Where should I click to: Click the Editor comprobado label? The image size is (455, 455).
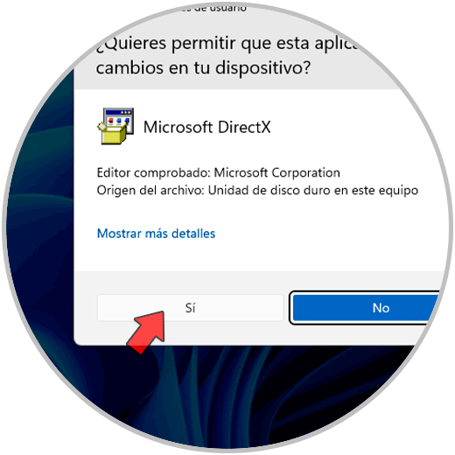point(154,172)
